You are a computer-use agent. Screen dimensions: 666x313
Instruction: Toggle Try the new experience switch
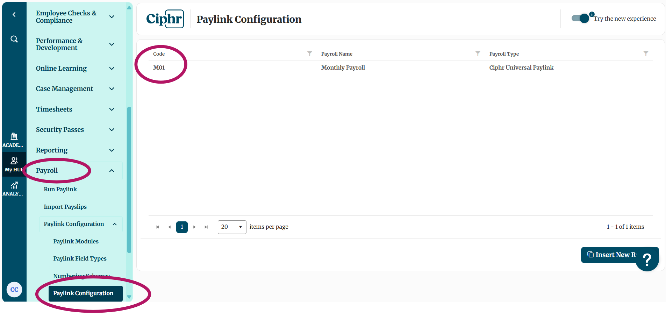(x=580, y=18)
